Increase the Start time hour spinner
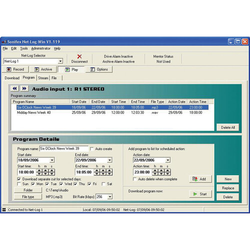This screenshot has width=250, height=250. click(x=39, y=170)
